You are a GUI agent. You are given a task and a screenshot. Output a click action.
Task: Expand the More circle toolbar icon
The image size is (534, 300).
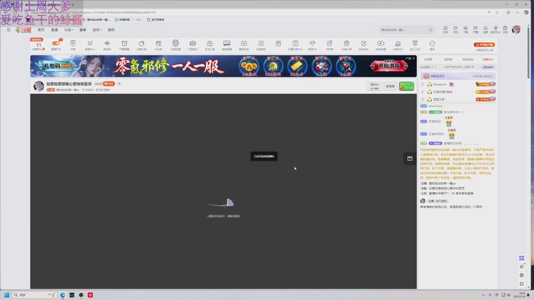tap(432, 43)
